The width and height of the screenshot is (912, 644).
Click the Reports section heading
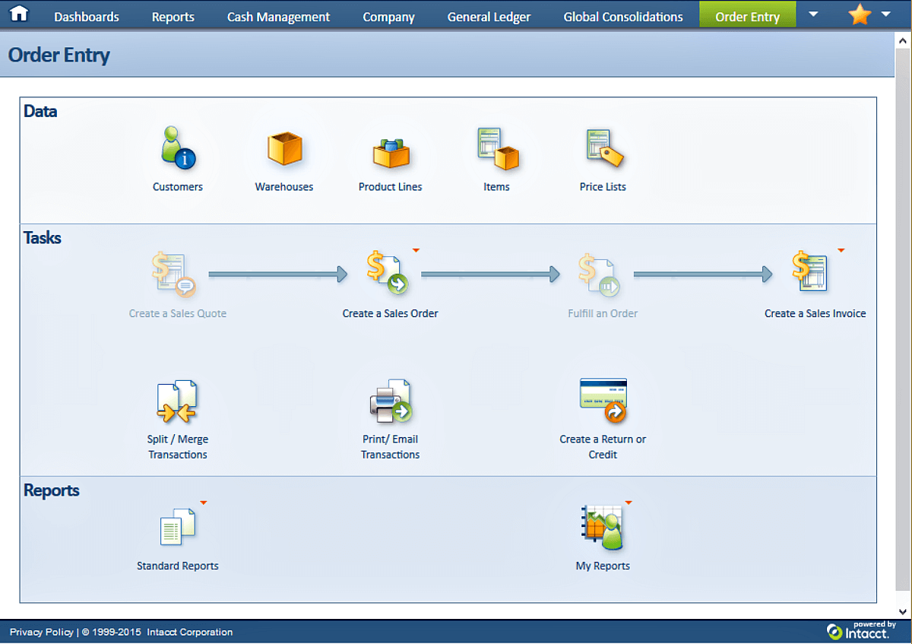52,490
